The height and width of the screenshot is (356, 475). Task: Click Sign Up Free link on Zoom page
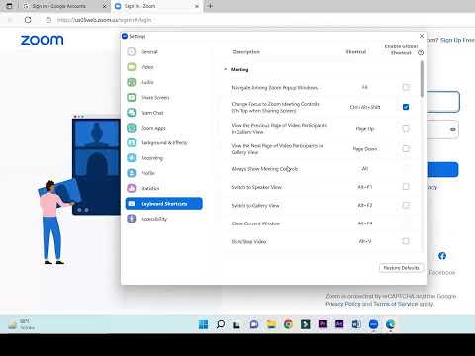tap(457, 40)
